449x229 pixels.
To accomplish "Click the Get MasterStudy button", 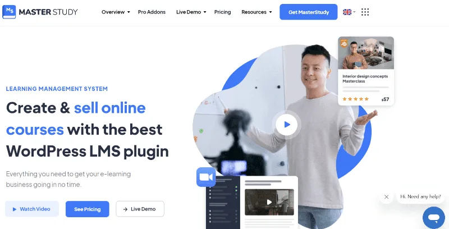I will 309,12.
